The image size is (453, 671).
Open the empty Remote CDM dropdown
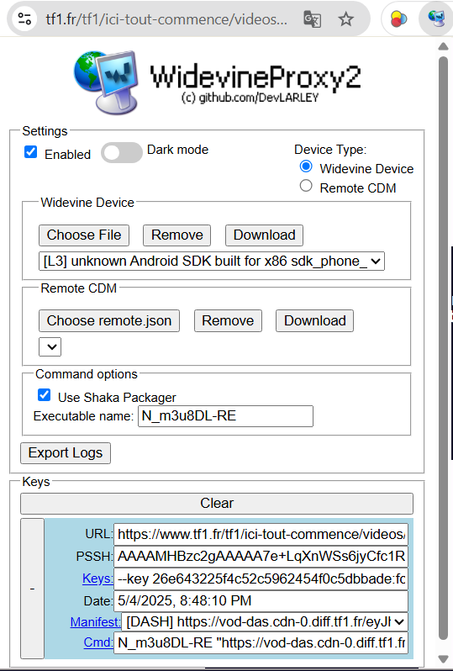[x=50, y=346]
